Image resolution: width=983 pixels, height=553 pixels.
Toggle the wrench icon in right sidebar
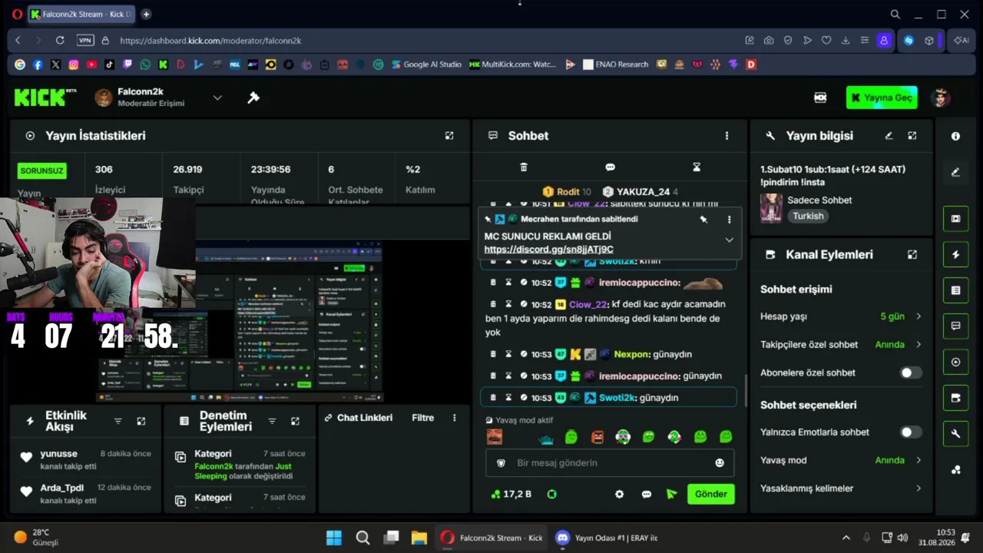(955, 434)
